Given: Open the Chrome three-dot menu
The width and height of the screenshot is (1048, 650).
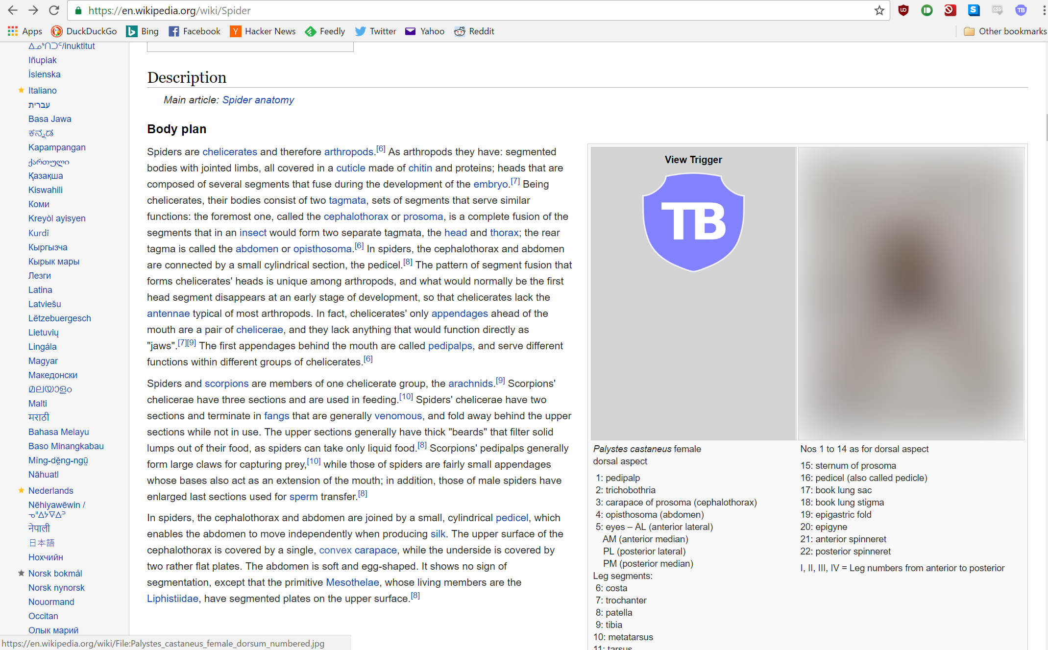Looking at the screenshot, I should 1044,10.
